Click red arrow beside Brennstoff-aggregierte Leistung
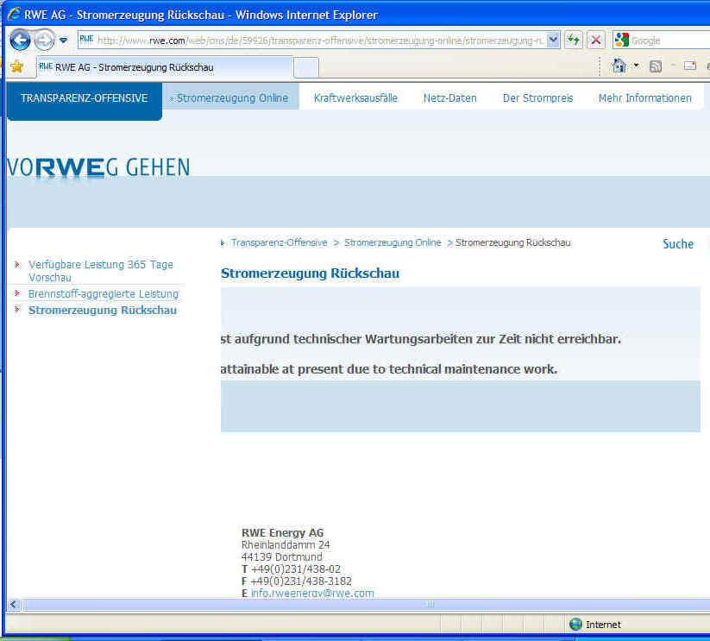Image resolution: width=710 pixels, height=641 pixels. [17, 292]
